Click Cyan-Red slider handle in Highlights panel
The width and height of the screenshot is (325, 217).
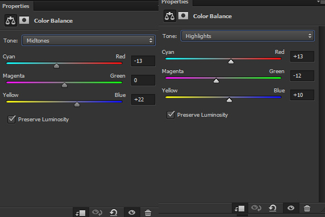(x=231, y=61)
